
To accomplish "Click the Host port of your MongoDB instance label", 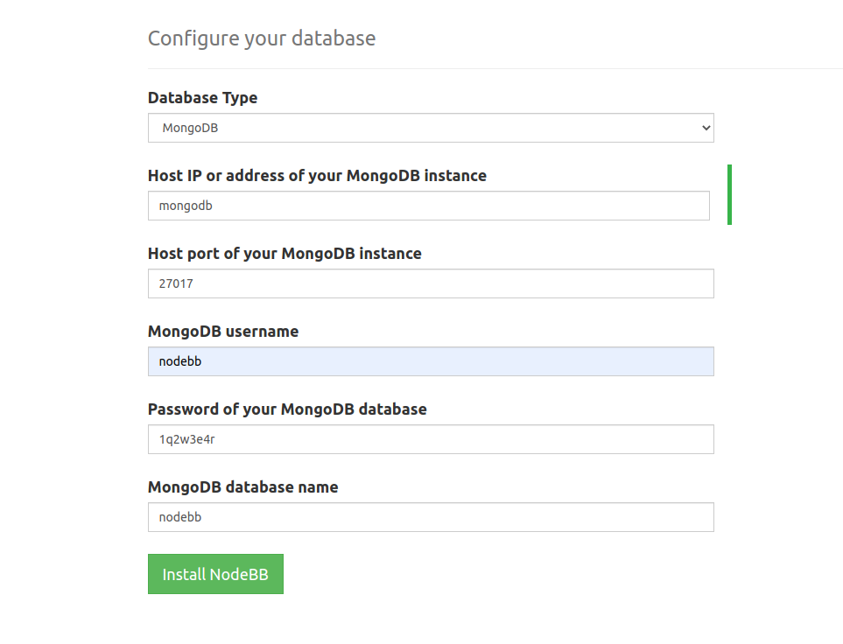I will point(285,254).
